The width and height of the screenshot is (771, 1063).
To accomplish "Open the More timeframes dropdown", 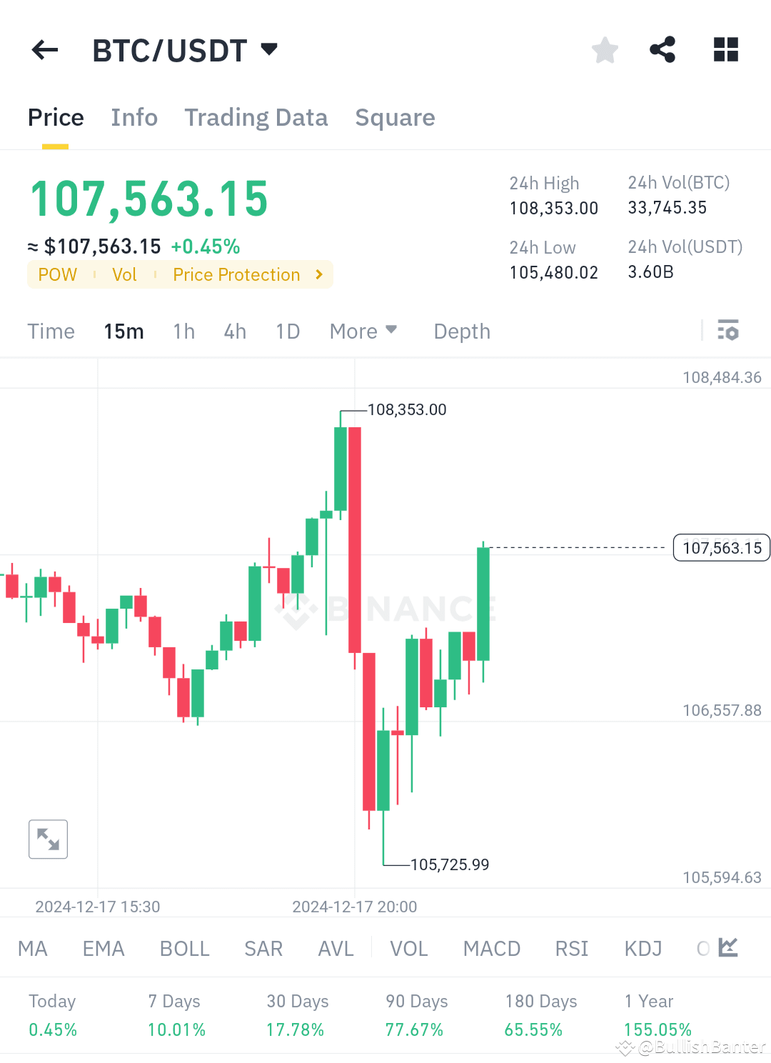I will 363,331.
